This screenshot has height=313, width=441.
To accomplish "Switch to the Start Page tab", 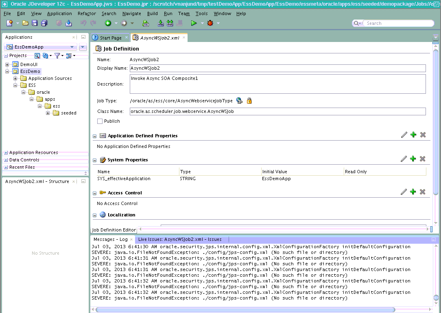I will 111,38.
